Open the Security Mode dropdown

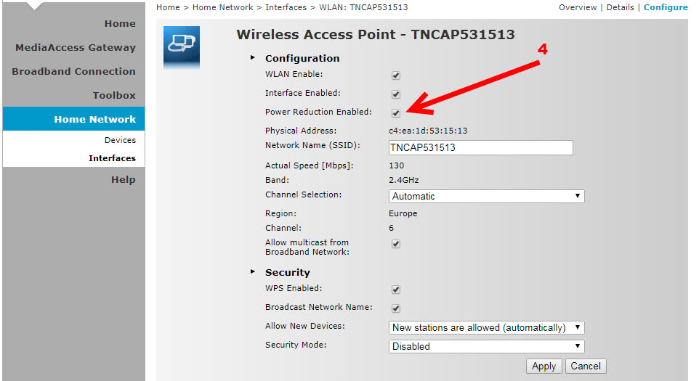(x=486, y=346)
